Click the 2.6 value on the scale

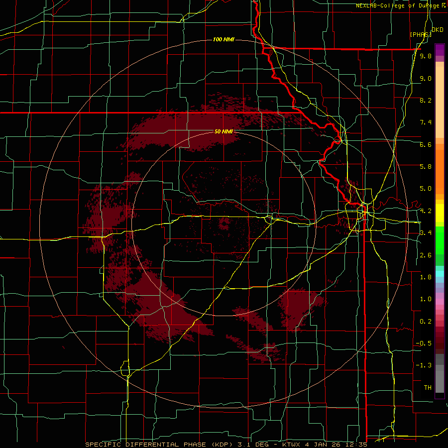pyautogui.click(x=426, y=255)
